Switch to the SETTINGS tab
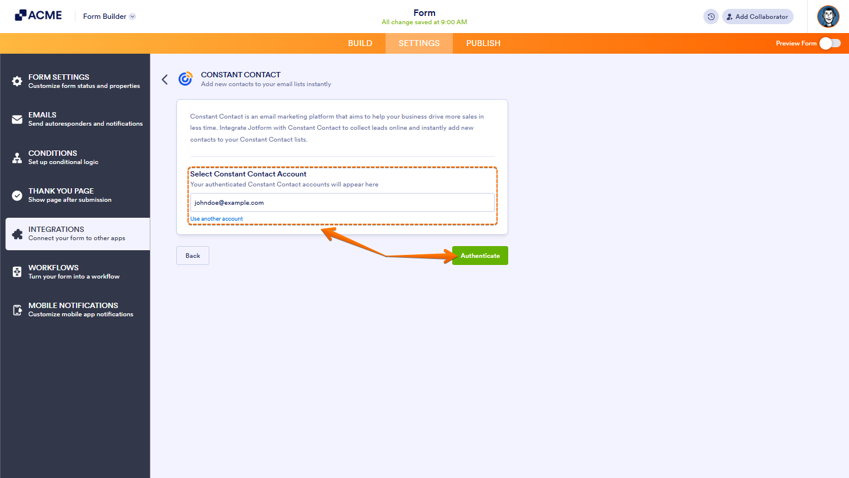 419,43
